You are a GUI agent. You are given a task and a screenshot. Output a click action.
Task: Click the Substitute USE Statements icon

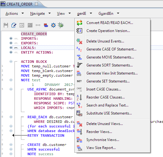(x=79, y=113)
